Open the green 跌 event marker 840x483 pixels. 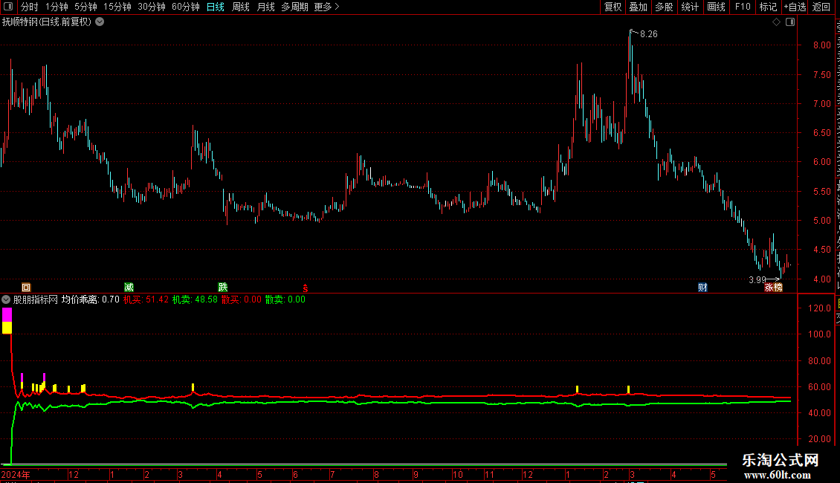223,288
